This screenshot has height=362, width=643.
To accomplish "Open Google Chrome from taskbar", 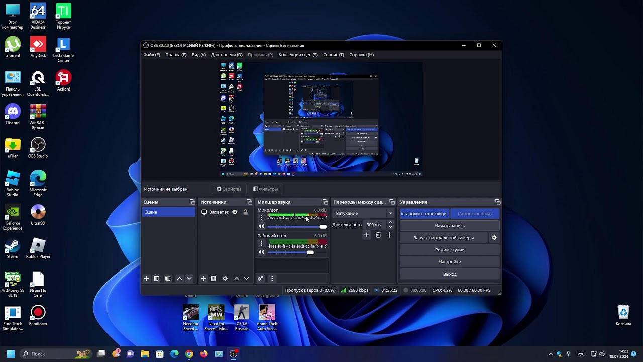I will point(189,354).
